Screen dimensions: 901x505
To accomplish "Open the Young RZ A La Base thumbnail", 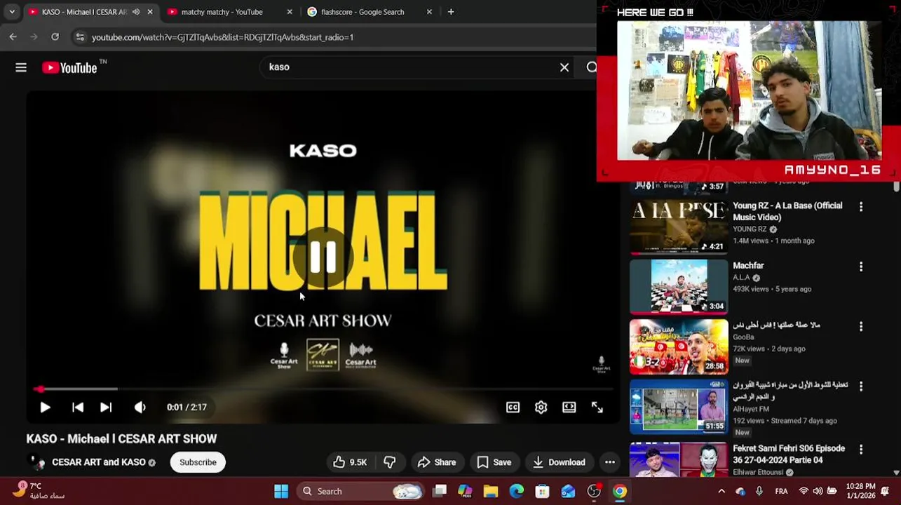I will pyautogui.click(x=679, y=227).
